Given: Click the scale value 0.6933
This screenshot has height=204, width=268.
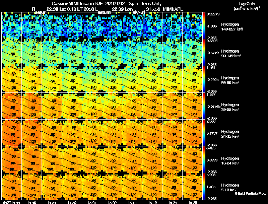Looking at the screenshot, I should tap(212, 160).
